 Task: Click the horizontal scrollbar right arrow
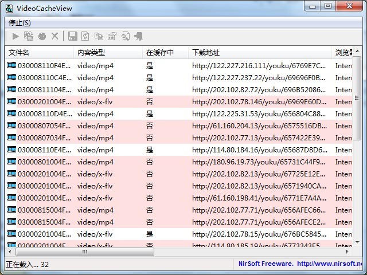pos(347,252)
